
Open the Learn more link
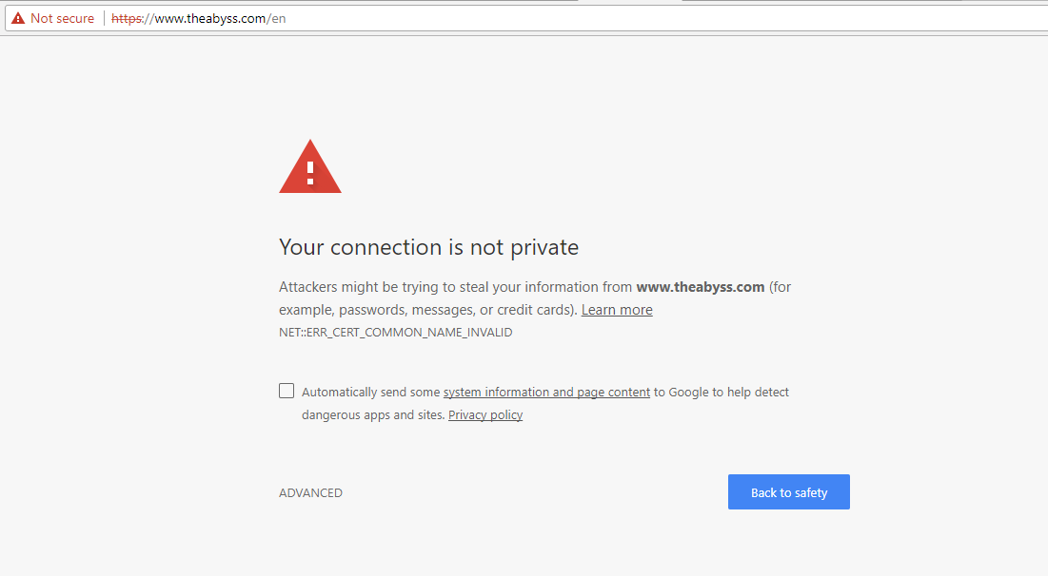point(617,310)
